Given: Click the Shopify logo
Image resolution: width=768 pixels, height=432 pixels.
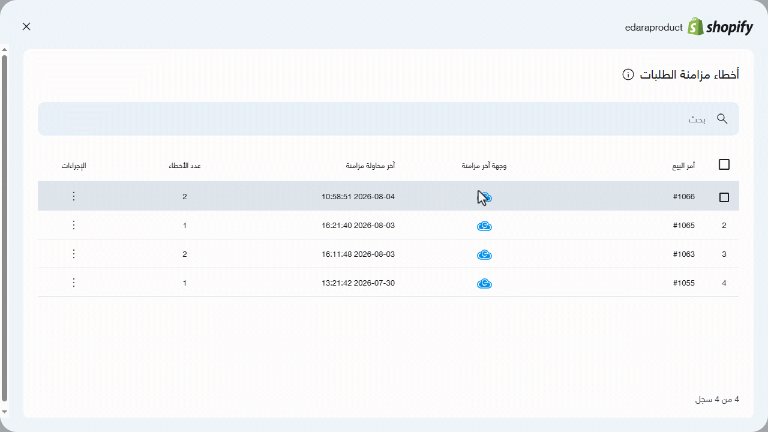Looking at the screenshot, I should point(720,27).
